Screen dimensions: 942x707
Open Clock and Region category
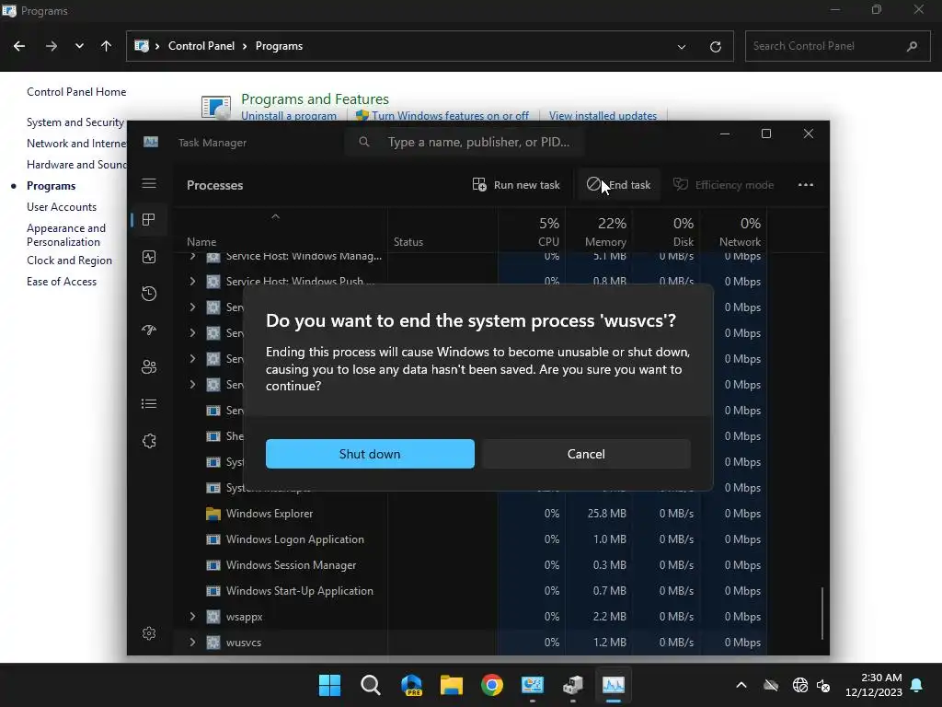69,261
